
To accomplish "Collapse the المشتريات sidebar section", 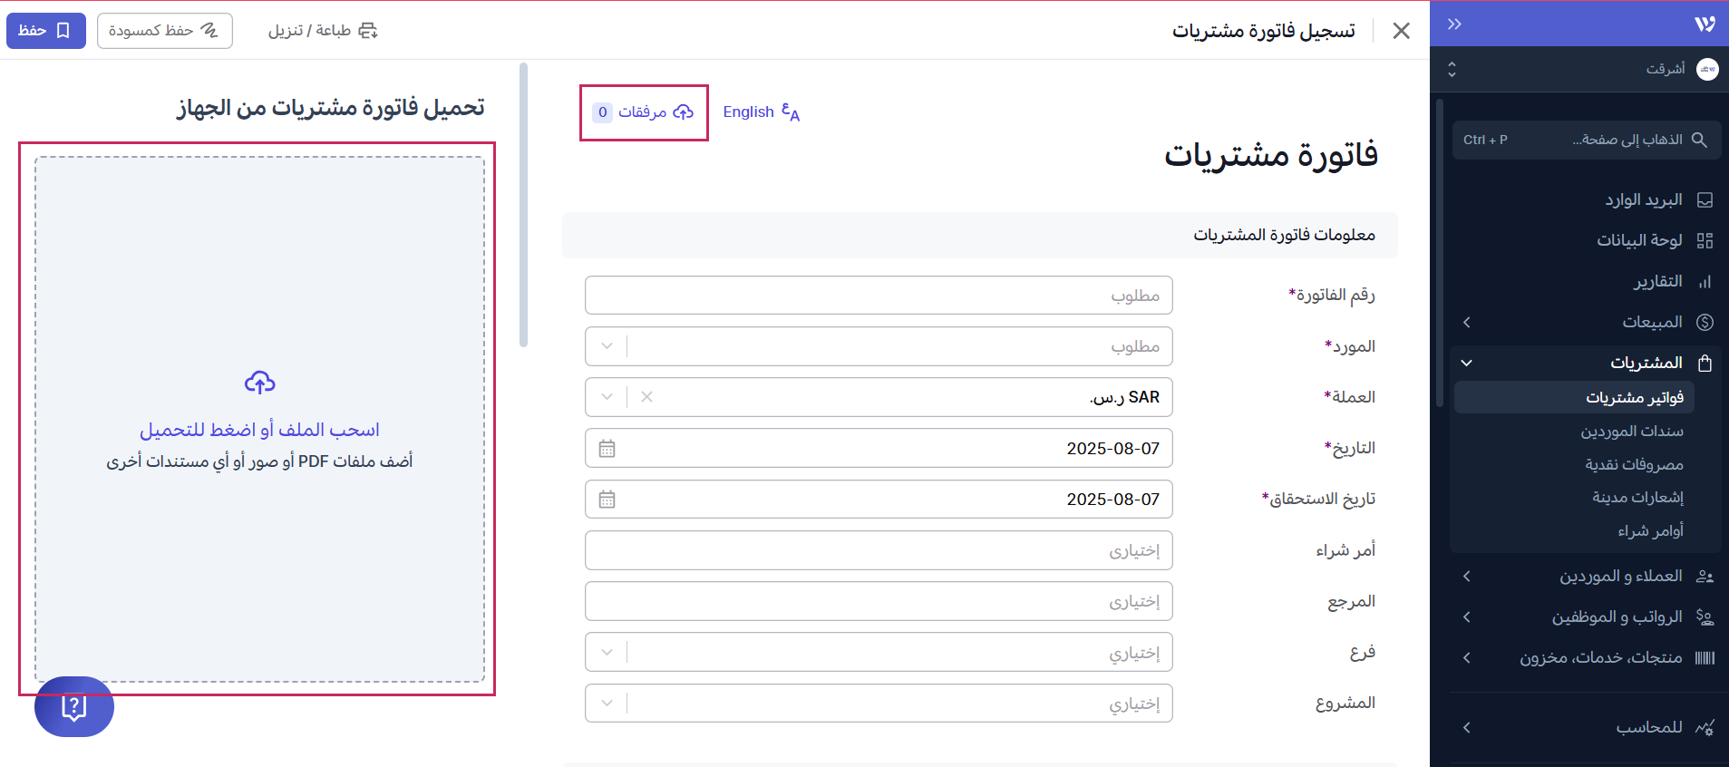I will coord(1467,364).
